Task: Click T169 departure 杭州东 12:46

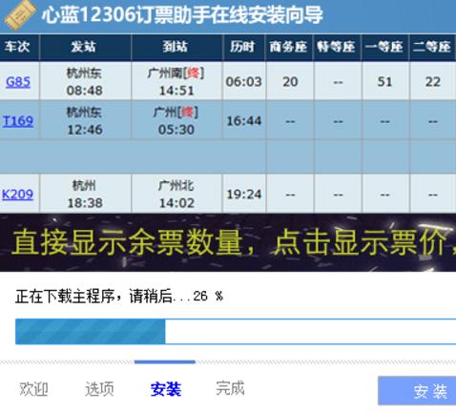Action: [84, 121]
